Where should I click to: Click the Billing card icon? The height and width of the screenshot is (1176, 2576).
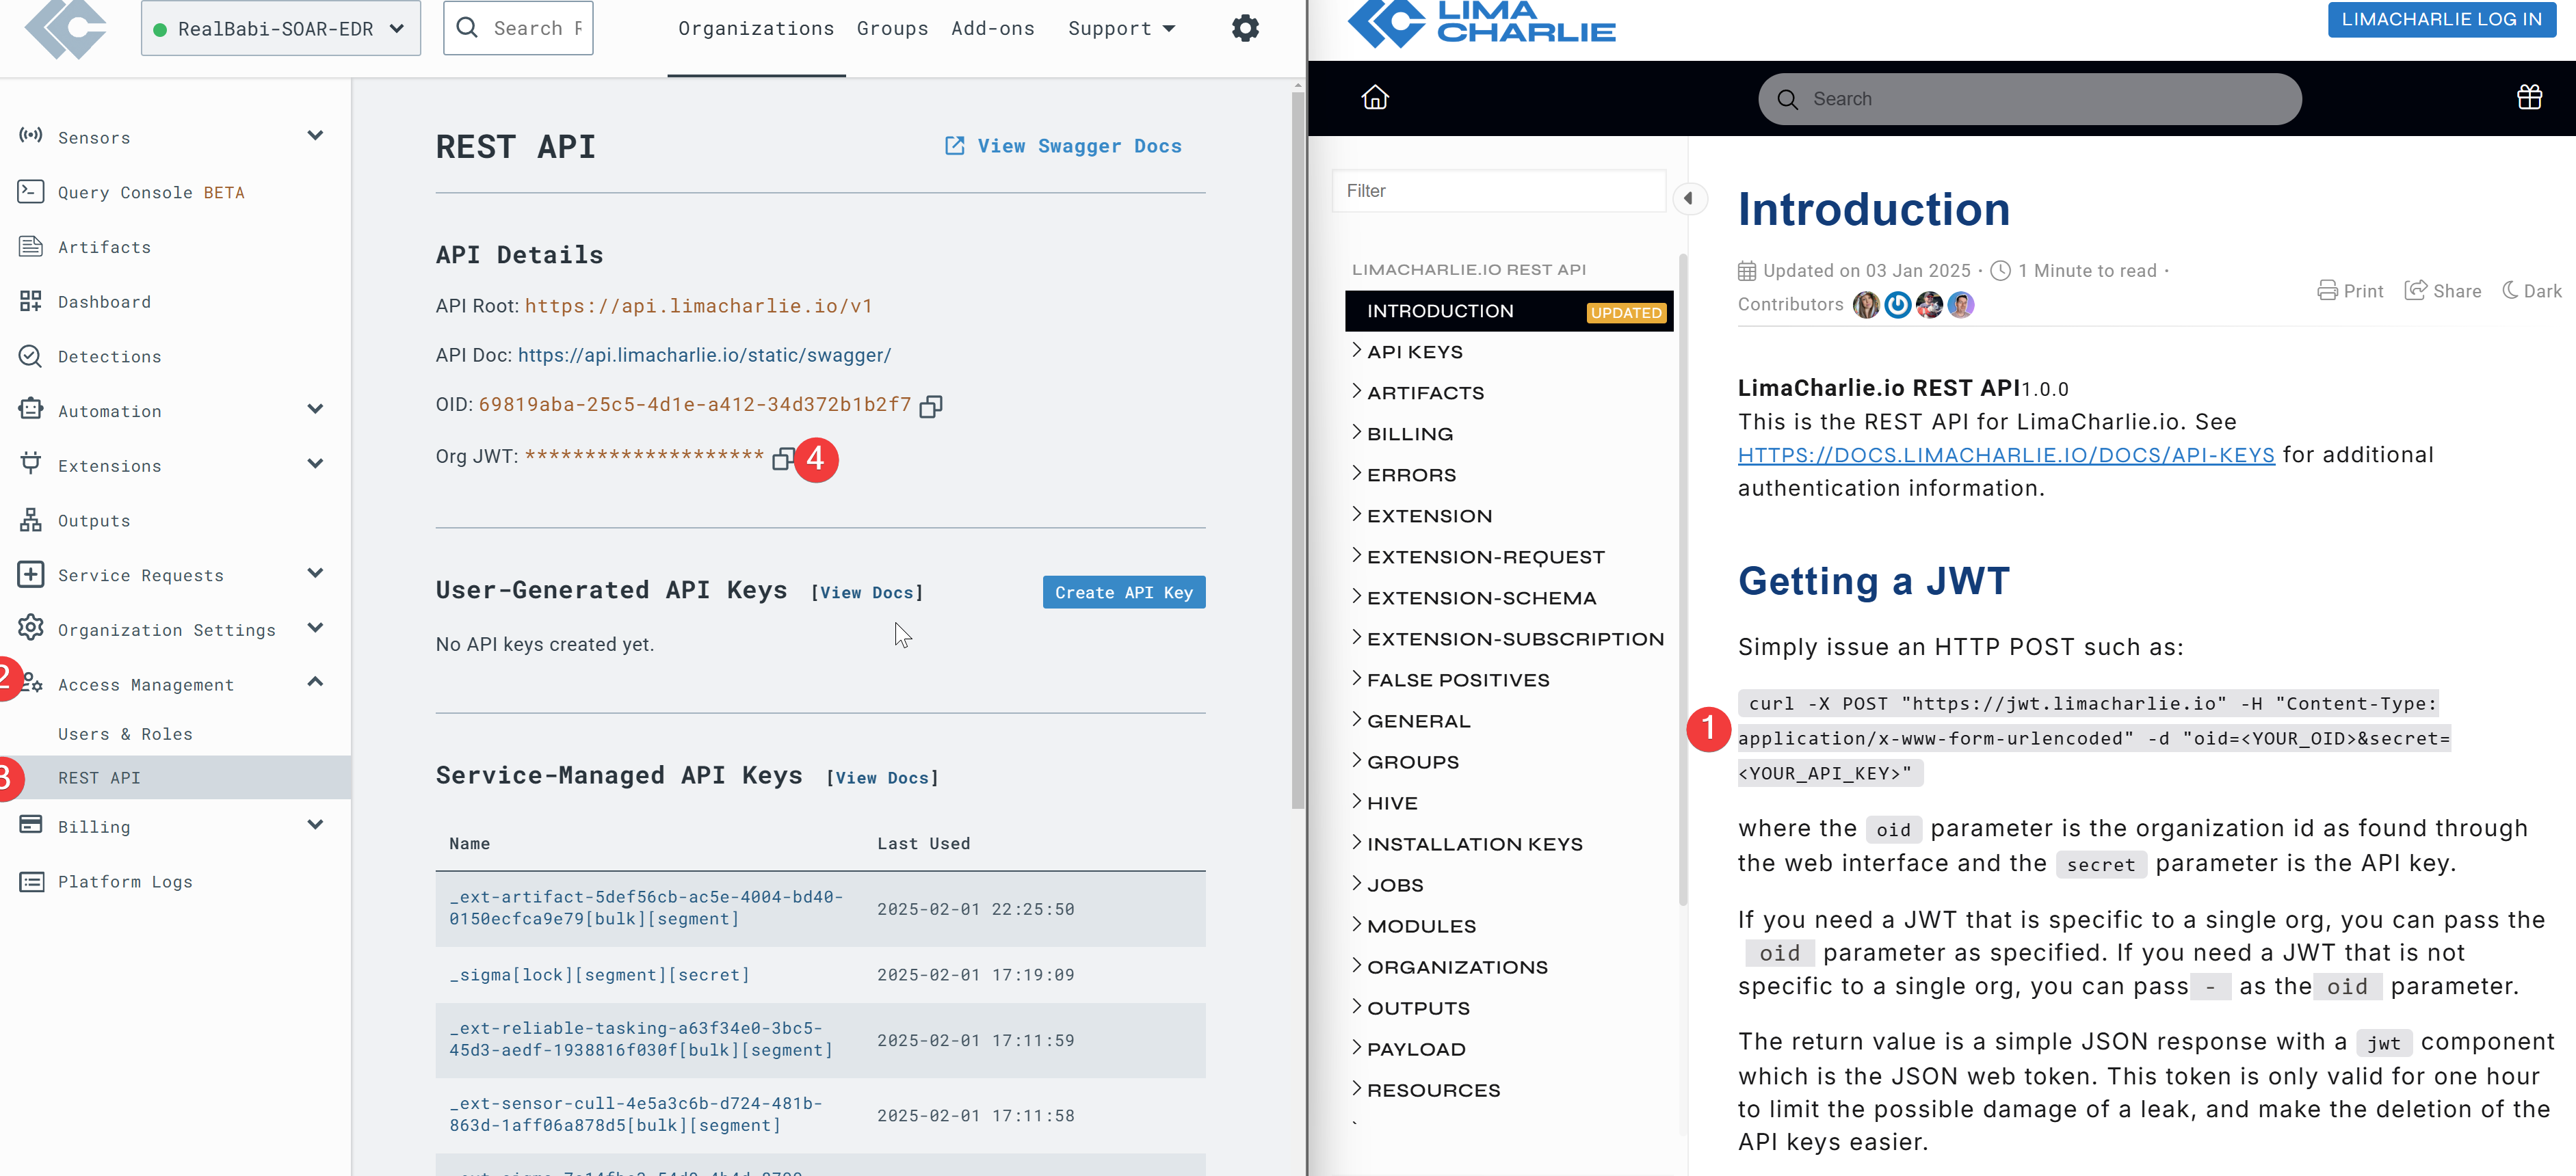pos(31,825)
